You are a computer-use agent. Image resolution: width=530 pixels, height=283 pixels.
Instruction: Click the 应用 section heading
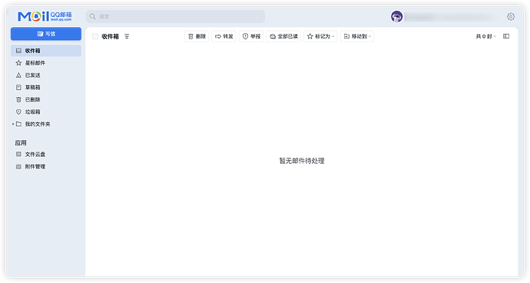point(21,143)
